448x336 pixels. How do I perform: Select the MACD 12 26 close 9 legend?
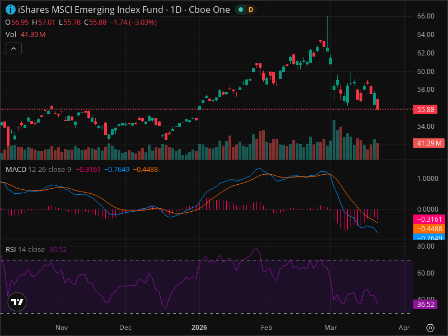point(38,170)
